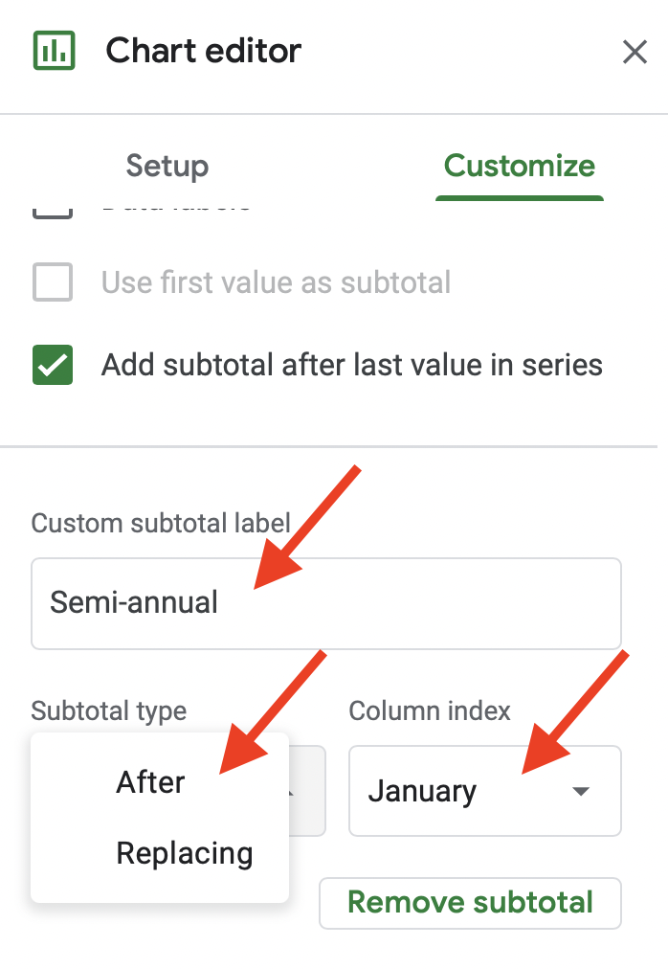668x969 pixels.
Task: Uncheck Add subtotal after last value checkbox
Action: [54, 365]
